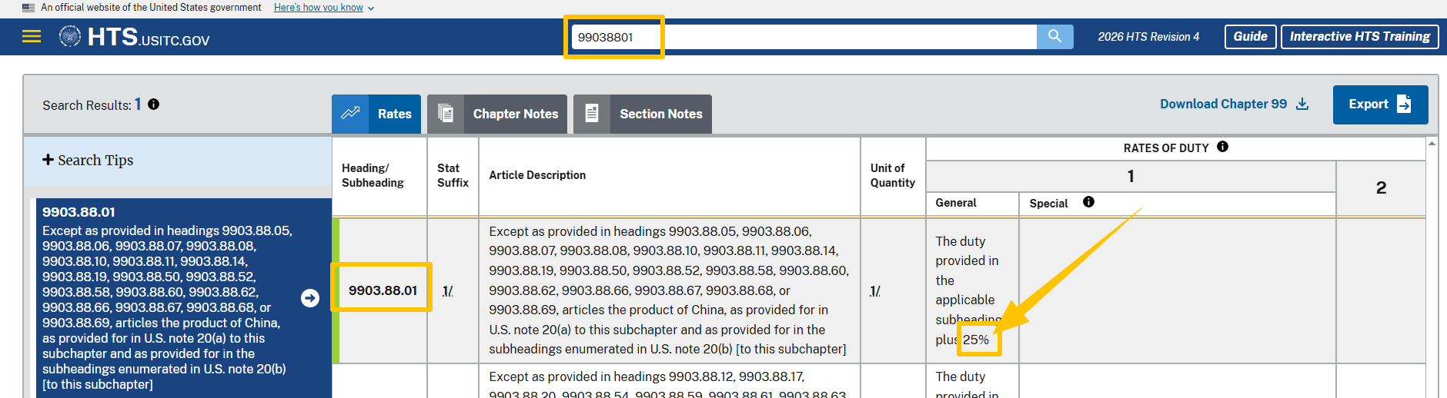The image size is (1447, 398).
Task: Click the Export button
Action: tap(1379, 104)
